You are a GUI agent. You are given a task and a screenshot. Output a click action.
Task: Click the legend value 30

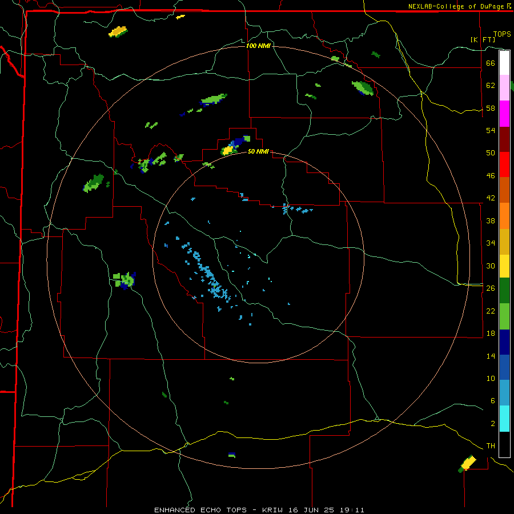click(491, 266)
